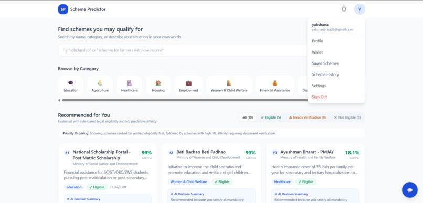Click 18.1% match score
This screenshot has width=423, height=203.
point(352,153)
